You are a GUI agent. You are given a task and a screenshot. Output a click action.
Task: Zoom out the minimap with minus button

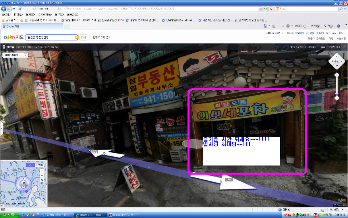[x=42, y=175]
